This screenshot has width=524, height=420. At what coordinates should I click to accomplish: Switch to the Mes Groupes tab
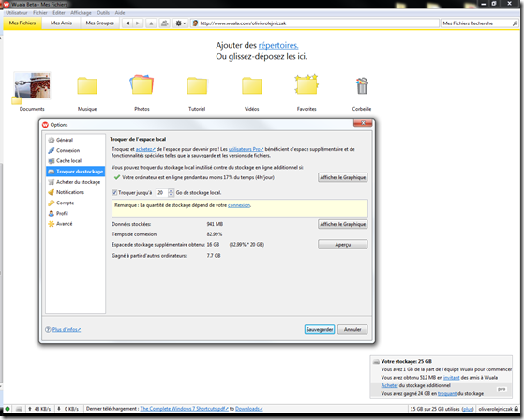(100, 23)
